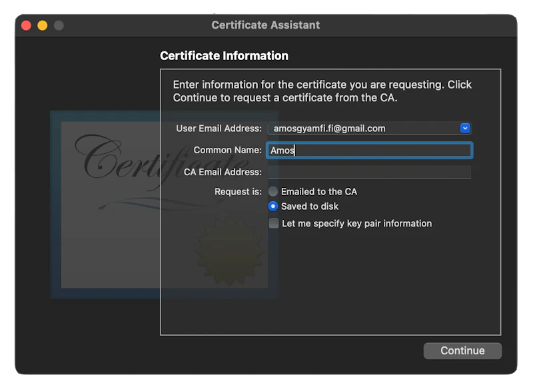
Task: Click the 'Common Name:' label
Action: click(227, 150)
